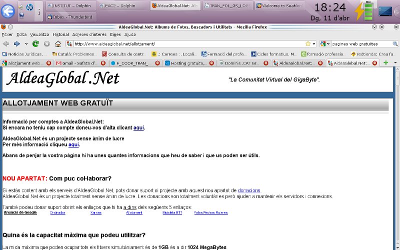Open the 'Correos :. Locali' bookmark
The width and height of the screenshot is (400, 250).
tap(173, 54)
